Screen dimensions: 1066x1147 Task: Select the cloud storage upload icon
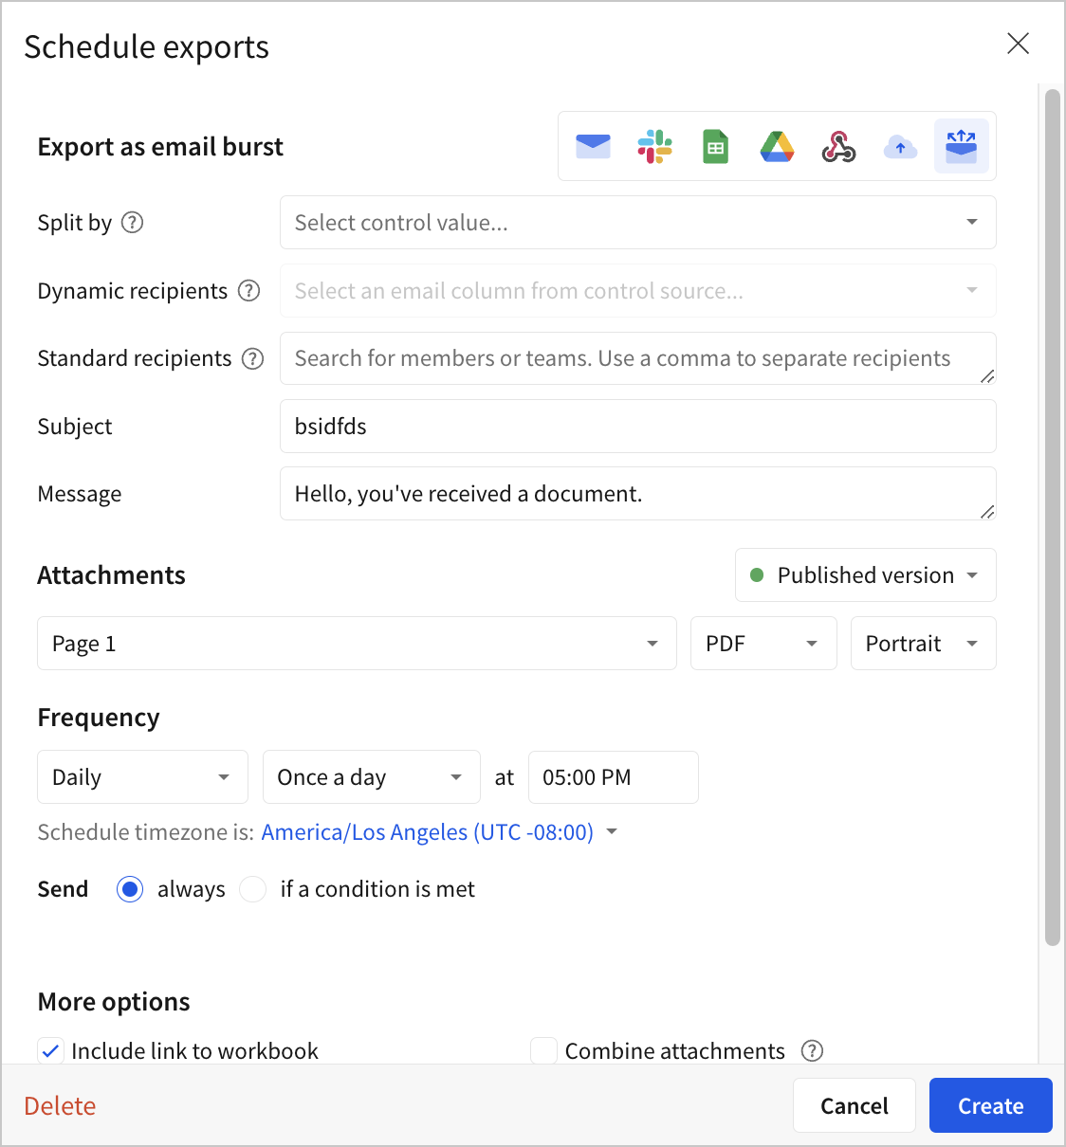coord(900,147)
